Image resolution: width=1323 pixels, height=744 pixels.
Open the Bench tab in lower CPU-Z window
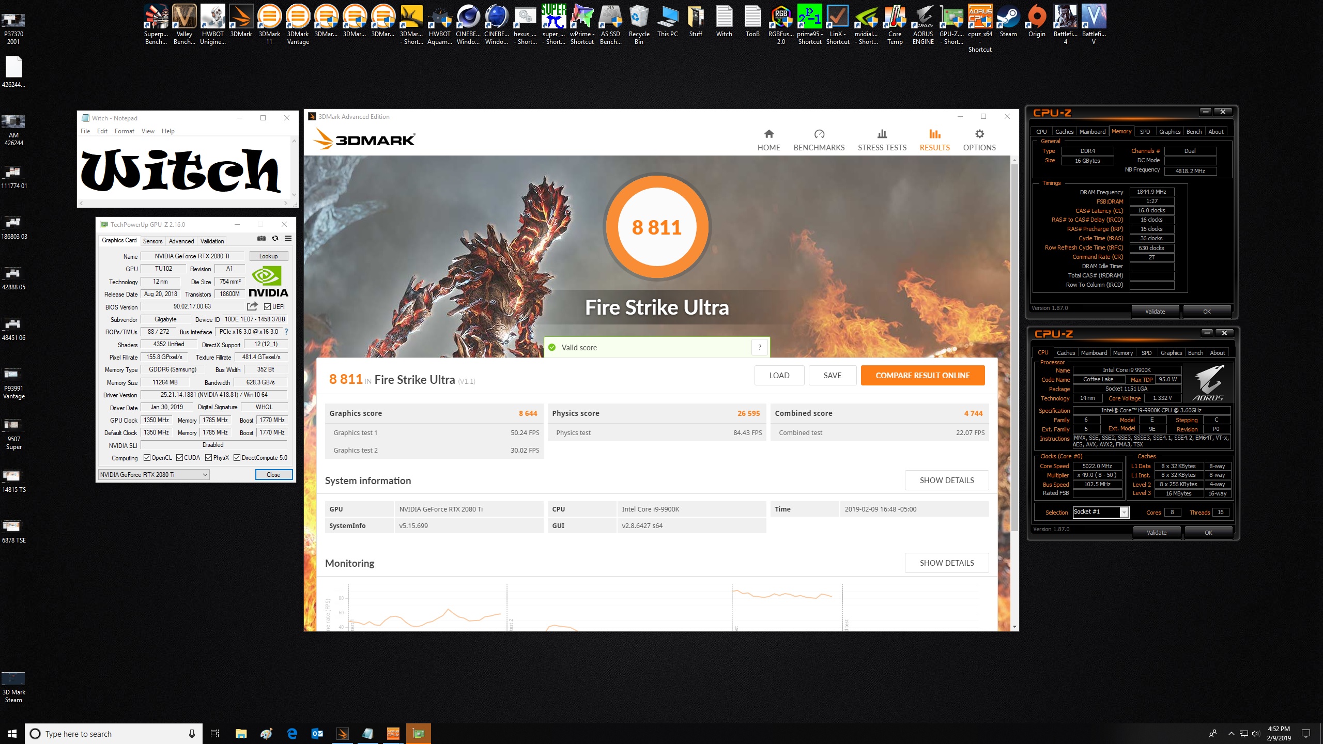coord(1195,353)
